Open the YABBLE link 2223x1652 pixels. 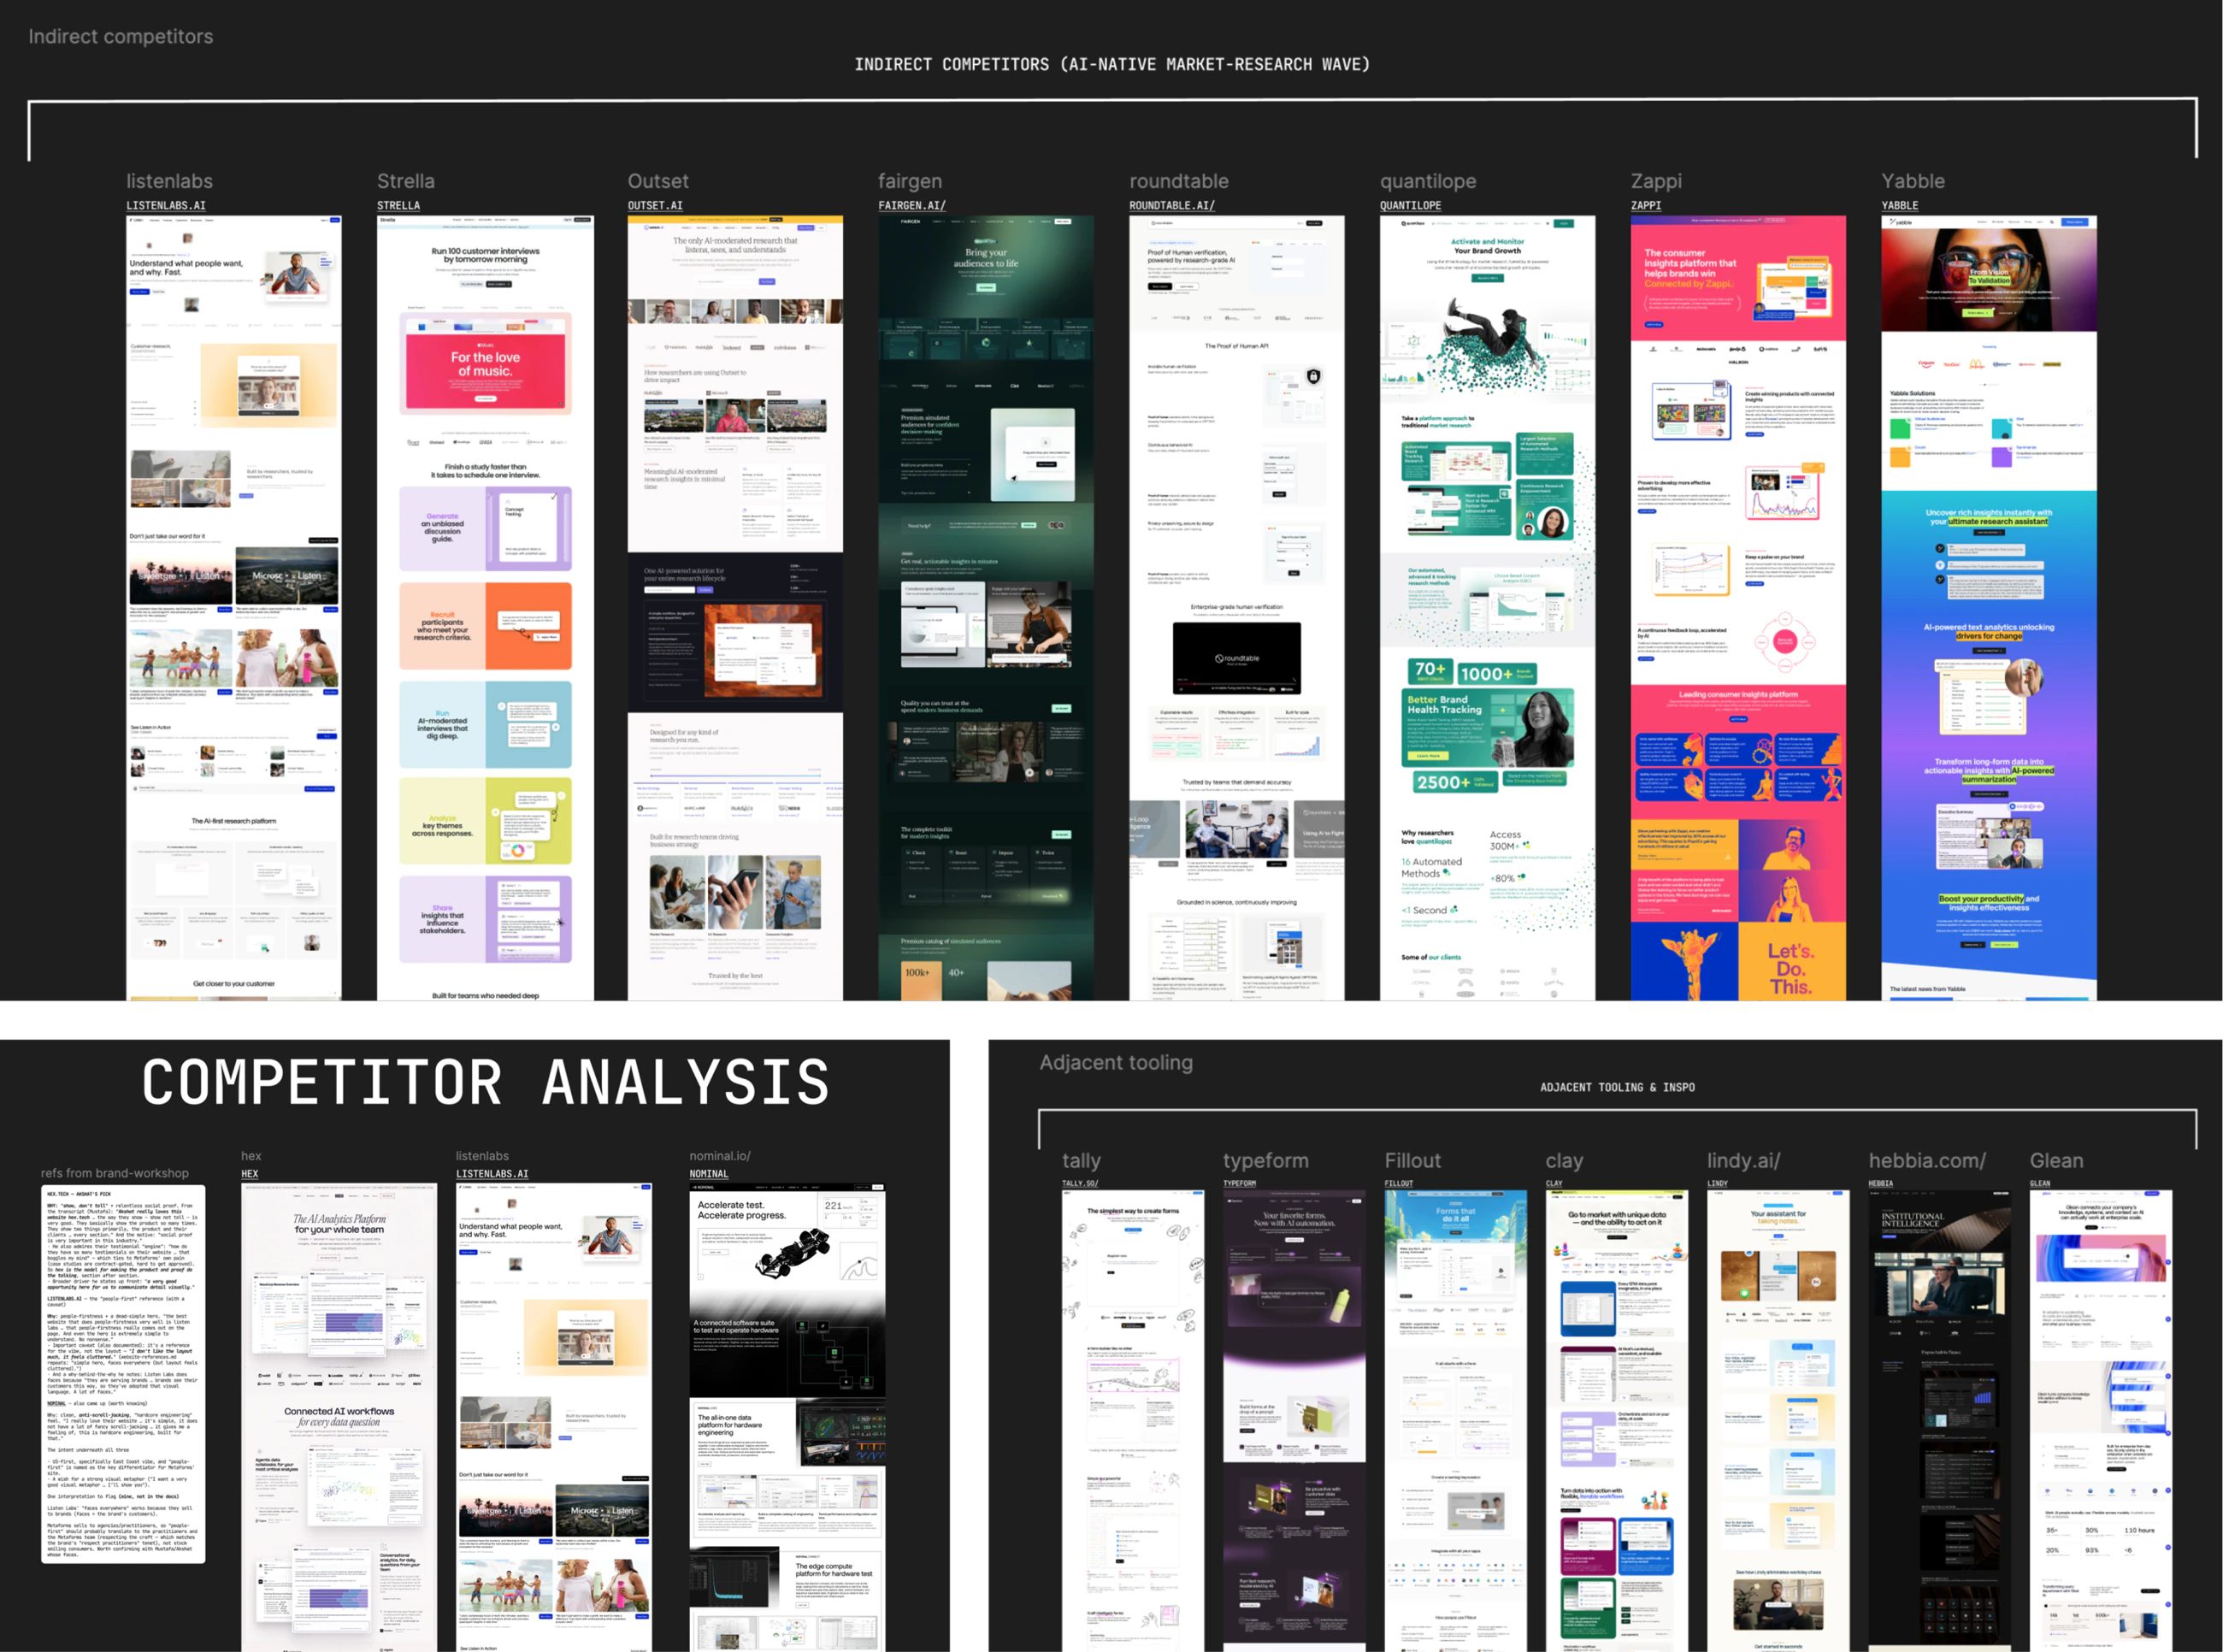1900,206
